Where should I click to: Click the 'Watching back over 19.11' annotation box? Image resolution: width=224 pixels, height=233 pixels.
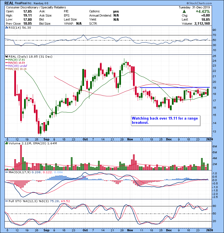(x=165, y=120)
